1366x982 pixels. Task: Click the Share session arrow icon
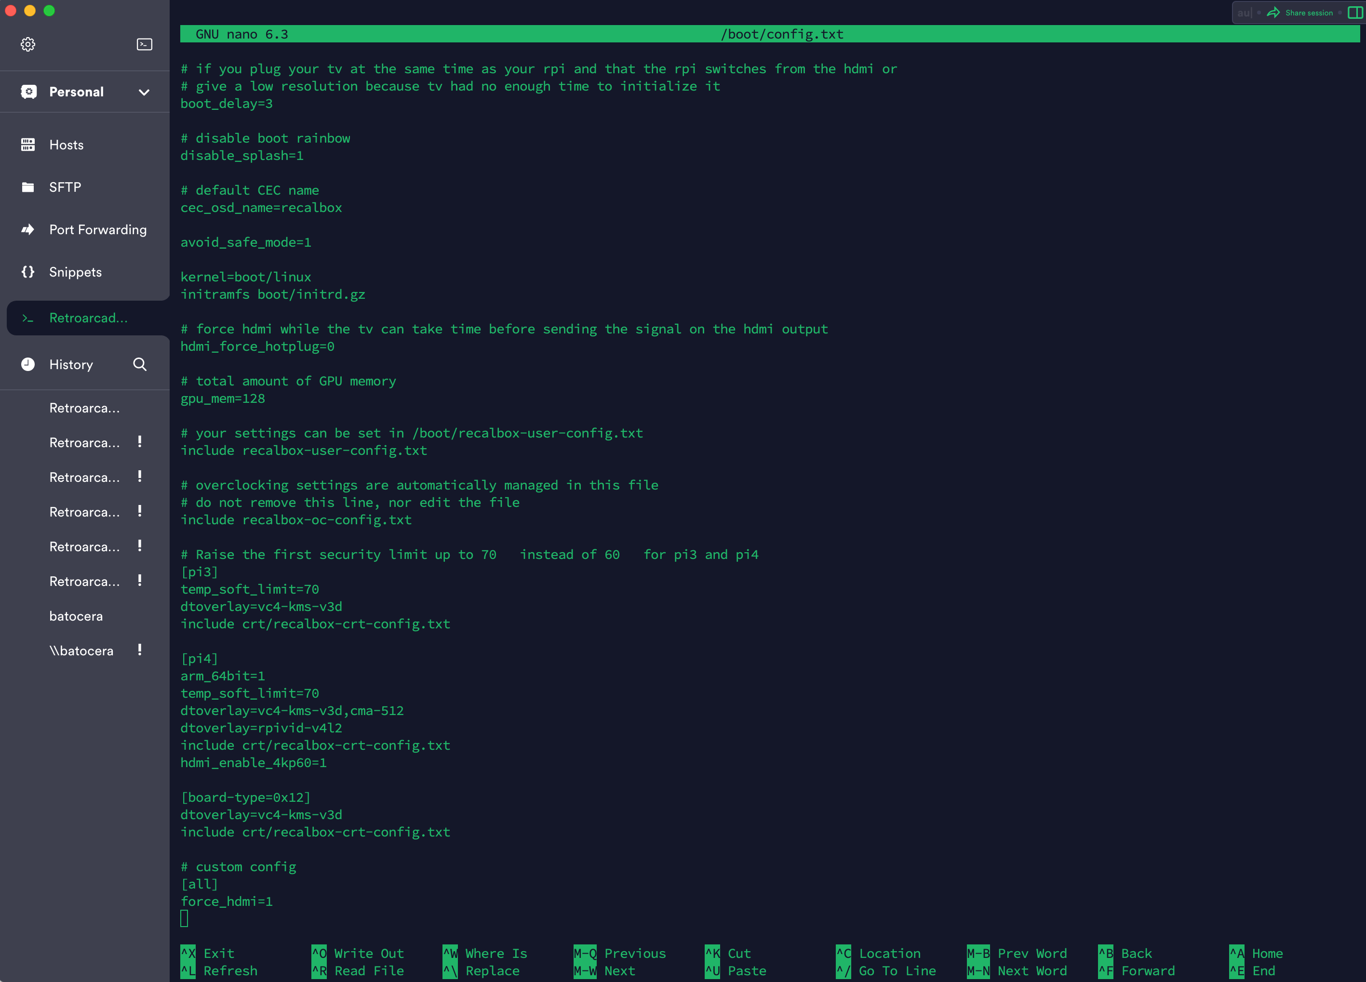pos(1273,13)
